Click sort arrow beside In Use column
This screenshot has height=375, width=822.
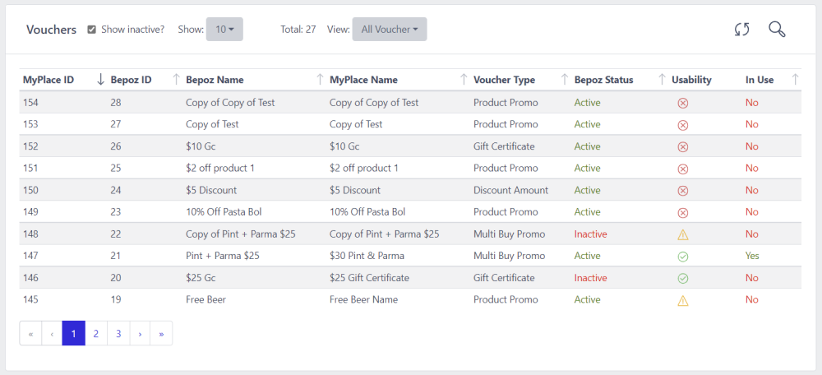pos(795,80)
